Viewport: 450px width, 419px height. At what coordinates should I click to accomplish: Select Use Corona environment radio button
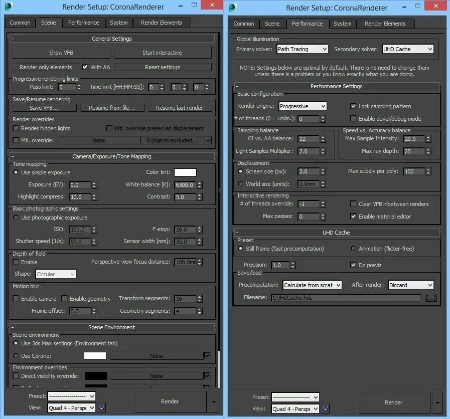[16, 356]
